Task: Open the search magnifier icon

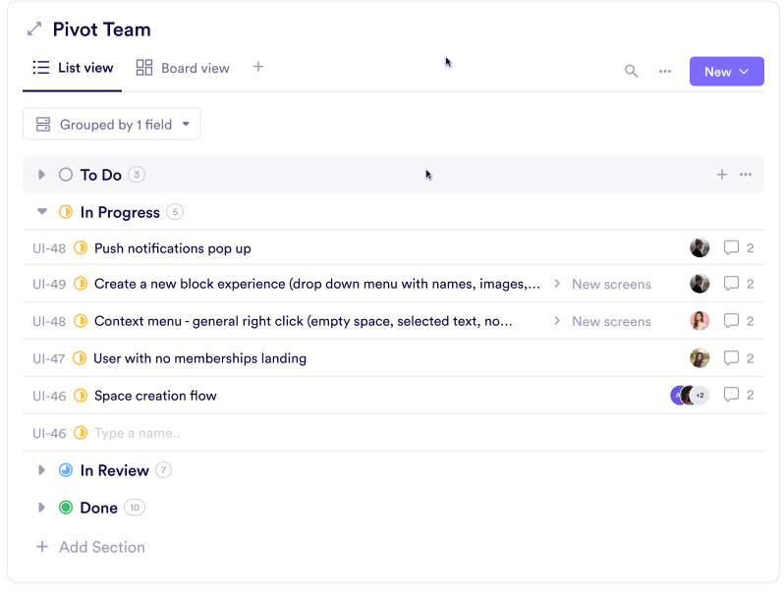Action: pyautogui.click(x=631, y=72)
